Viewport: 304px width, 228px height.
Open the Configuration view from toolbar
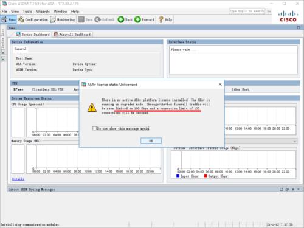tap(33, 19)
